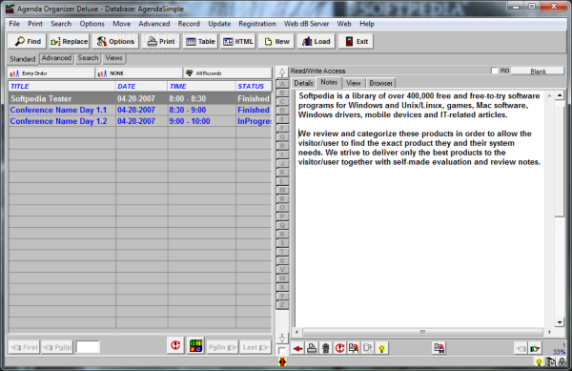Select the Conference Name Day 1.2 record
The height and width of the screenshot is (371, 572).
pyautogui.click(x=140, y=121)
